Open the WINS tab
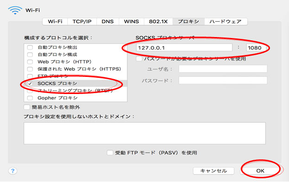289x182 pixels. [131, 21]
